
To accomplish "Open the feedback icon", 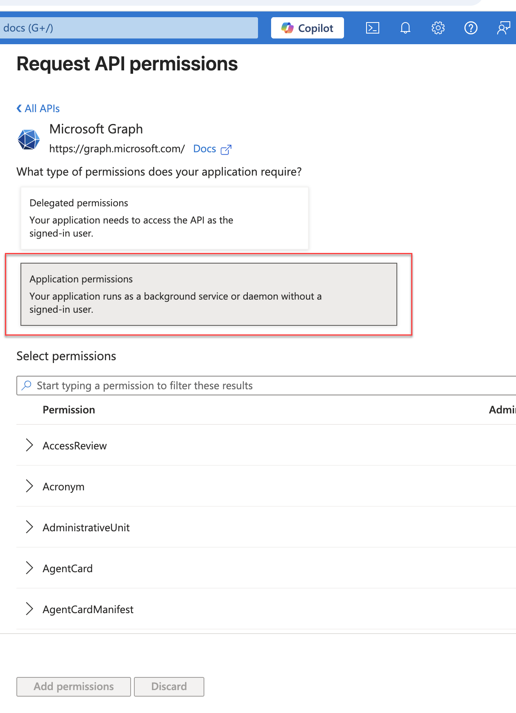I will click(x=503, y=28).
